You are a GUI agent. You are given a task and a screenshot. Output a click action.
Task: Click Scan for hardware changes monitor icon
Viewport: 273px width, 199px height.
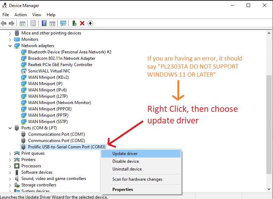pos(63,23)
